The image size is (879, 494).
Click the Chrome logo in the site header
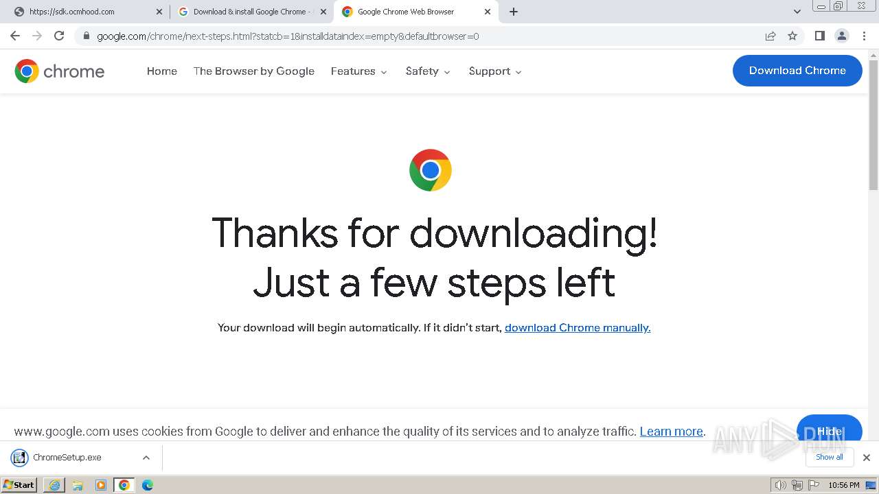[x=60, y=71]
